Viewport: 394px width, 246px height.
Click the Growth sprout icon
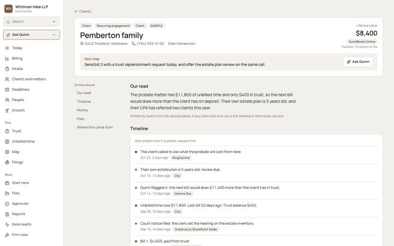pyautogui.click(x=7, y=110)
